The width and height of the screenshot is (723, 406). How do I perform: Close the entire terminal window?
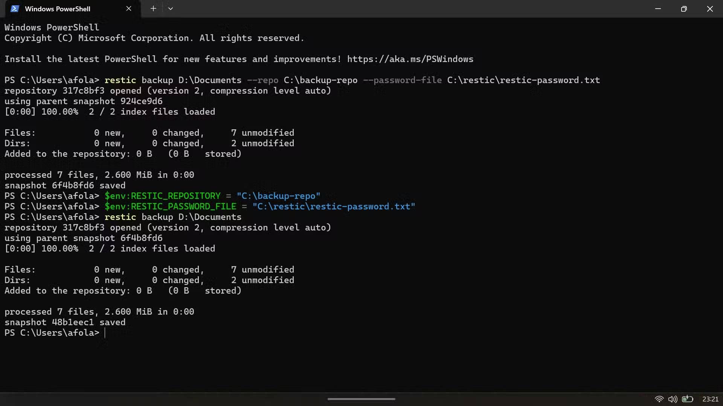[710, 9]
